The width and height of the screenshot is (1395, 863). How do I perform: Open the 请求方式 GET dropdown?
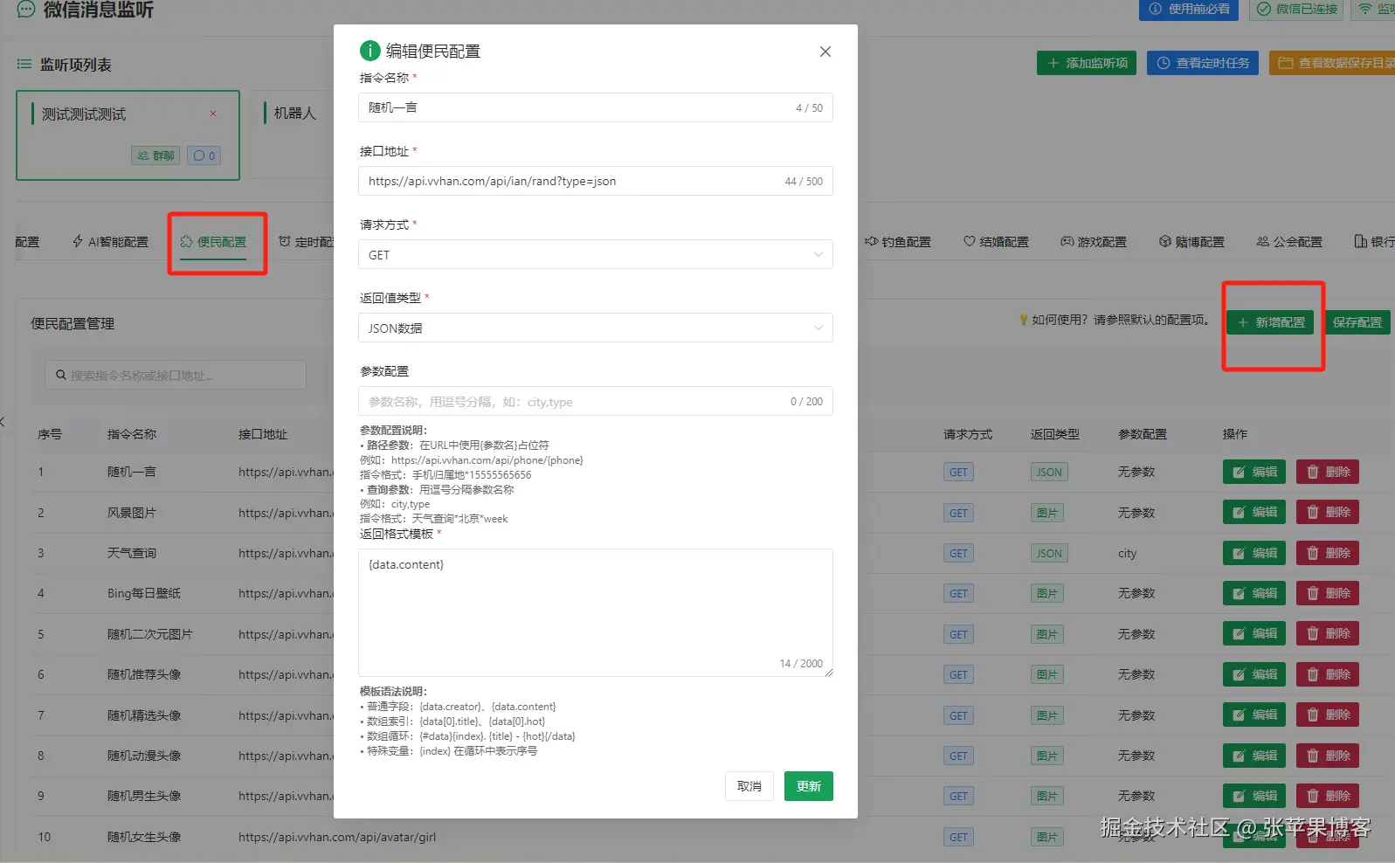tap(595, 254)
